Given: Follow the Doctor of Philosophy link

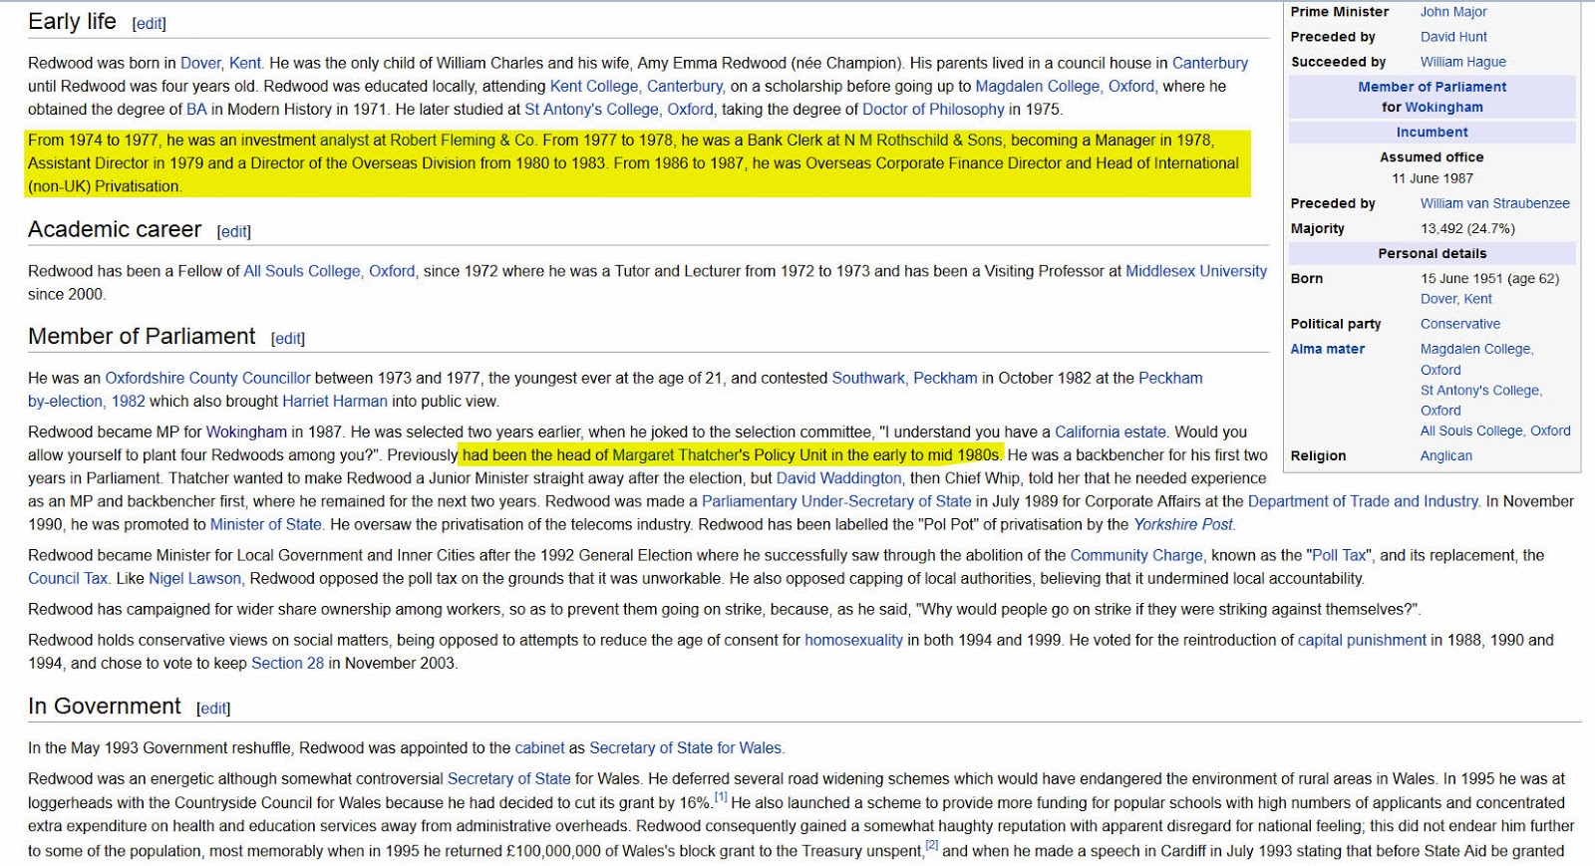Looking at the screenshot, I should click(x=933, y=109).
